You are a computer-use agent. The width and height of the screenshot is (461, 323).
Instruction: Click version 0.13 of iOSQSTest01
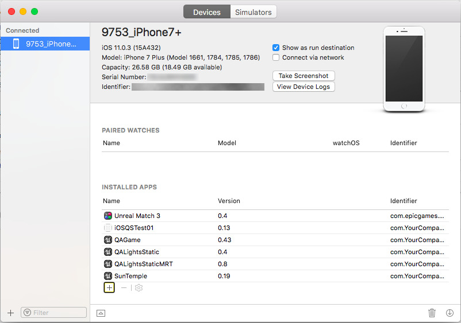click(x=224, y=228)
